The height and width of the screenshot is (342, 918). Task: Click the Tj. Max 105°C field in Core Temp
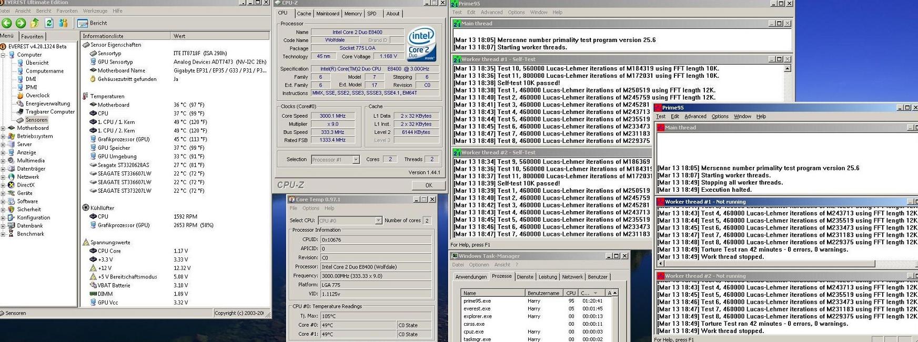click(376, 316)
